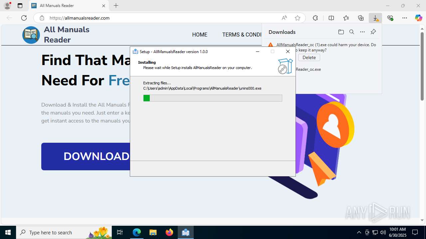The image size is (426, 239).
Task: Click the Setup window title icon
Action: [x=135, y=51]
